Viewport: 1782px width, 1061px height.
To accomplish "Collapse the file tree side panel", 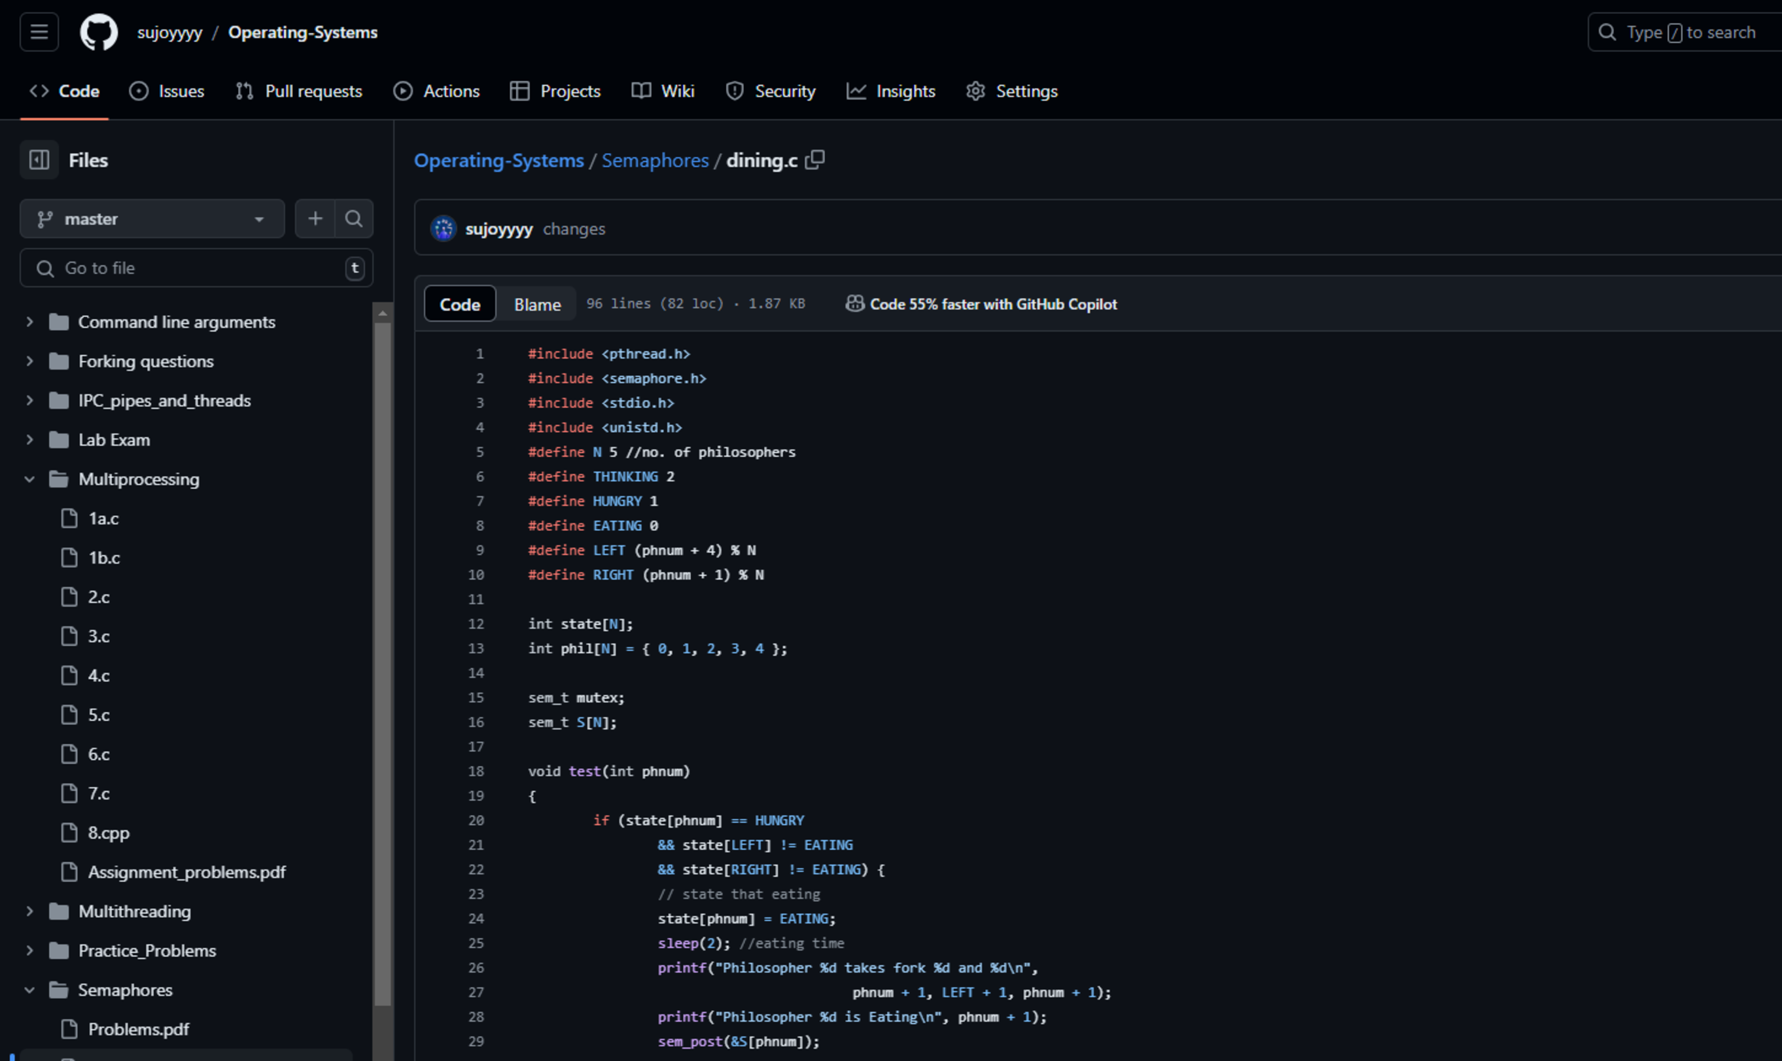I will (x=39, y=160).
